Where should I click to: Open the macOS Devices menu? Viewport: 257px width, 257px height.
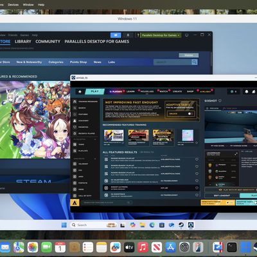13,4
